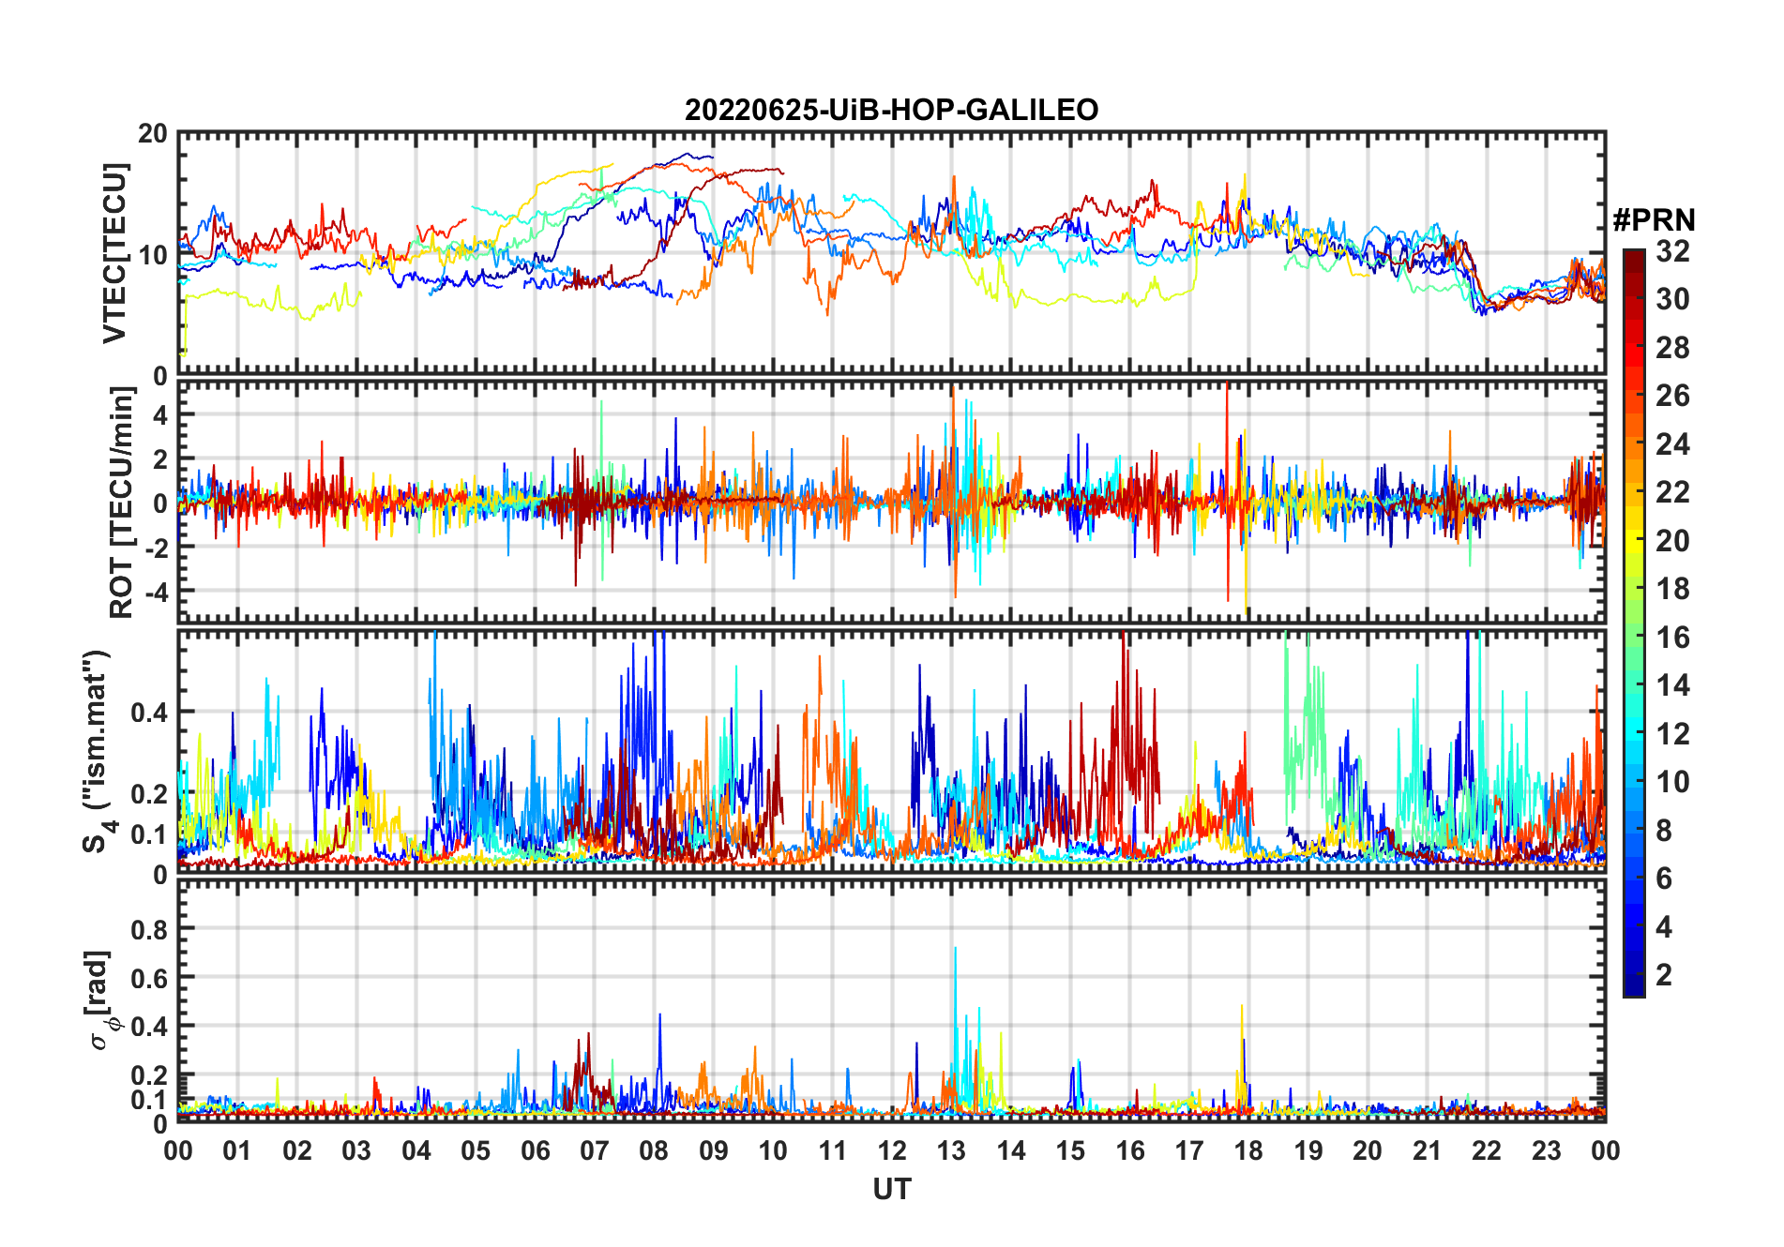Viewport: 1784px width, 1247px height.
Task: Click x-axis tick label 12
Action: pos(892,1150)
